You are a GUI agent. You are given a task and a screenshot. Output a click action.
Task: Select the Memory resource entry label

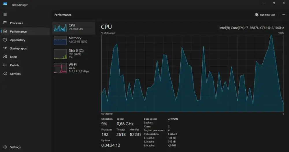pos(75,38)
